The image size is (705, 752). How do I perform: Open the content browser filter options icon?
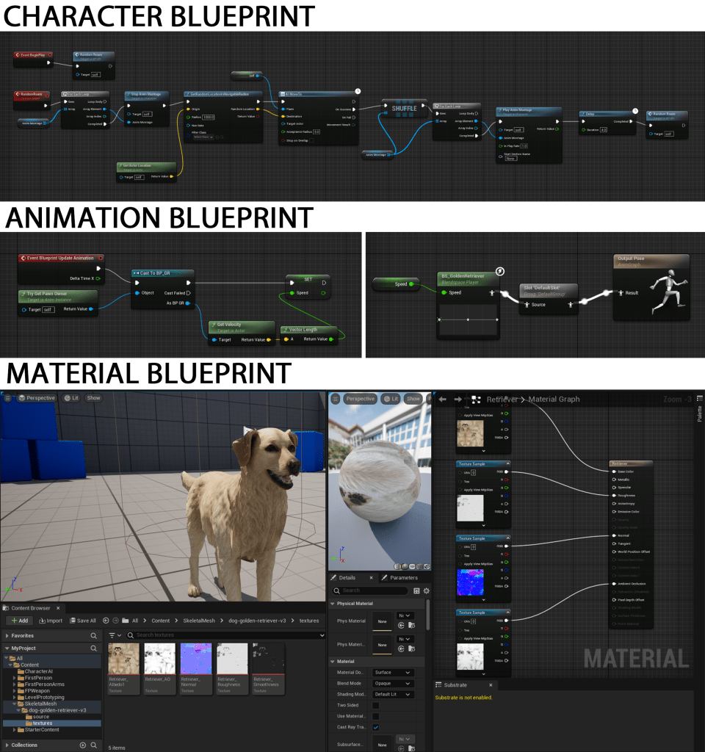pyautogui.click(x=113, y=635)
